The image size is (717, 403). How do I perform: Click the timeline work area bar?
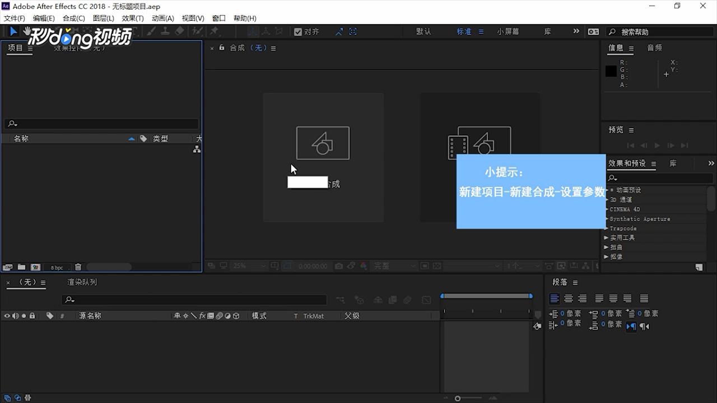click(486, 296)
